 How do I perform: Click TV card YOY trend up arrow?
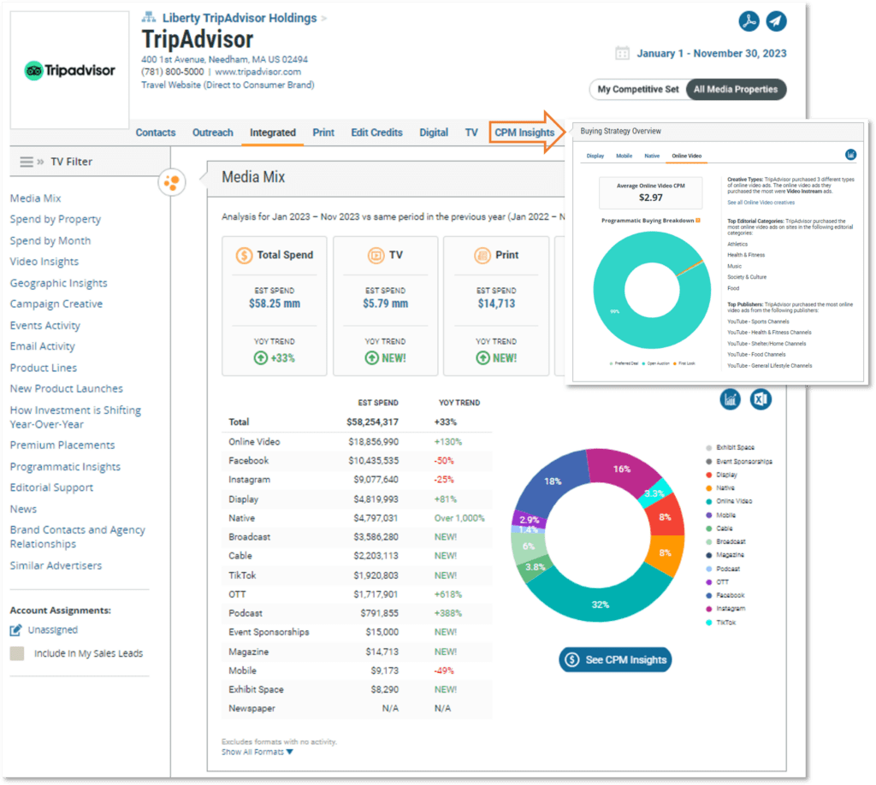371,358
